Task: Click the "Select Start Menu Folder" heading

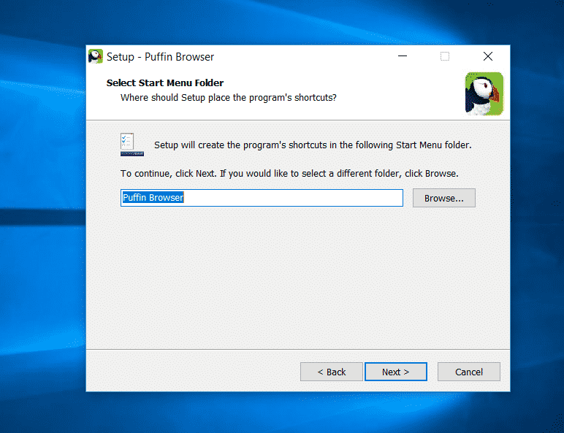Action: (x=165, y=83)
